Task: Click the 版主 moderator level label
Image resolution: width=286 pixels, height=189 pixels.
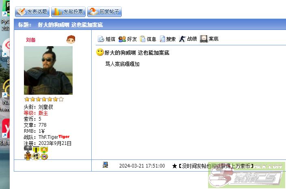Action: [43, 113]
